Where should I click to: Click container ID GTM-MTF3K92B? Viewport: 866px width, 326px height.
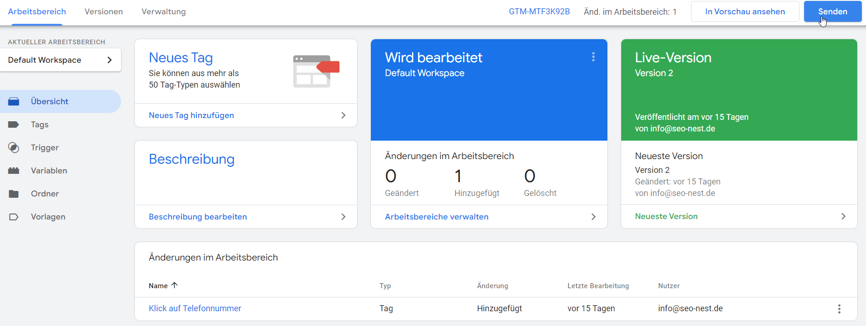pyautogui.click(x=539, y=12)
